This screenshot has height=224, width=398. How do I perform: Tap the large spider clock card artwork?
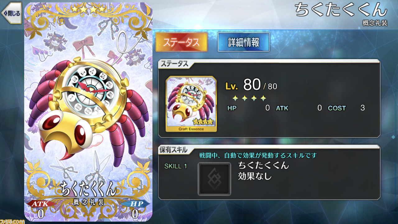point(88,112)
